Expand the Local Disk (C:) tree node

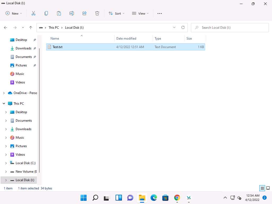tap(6, 163)
